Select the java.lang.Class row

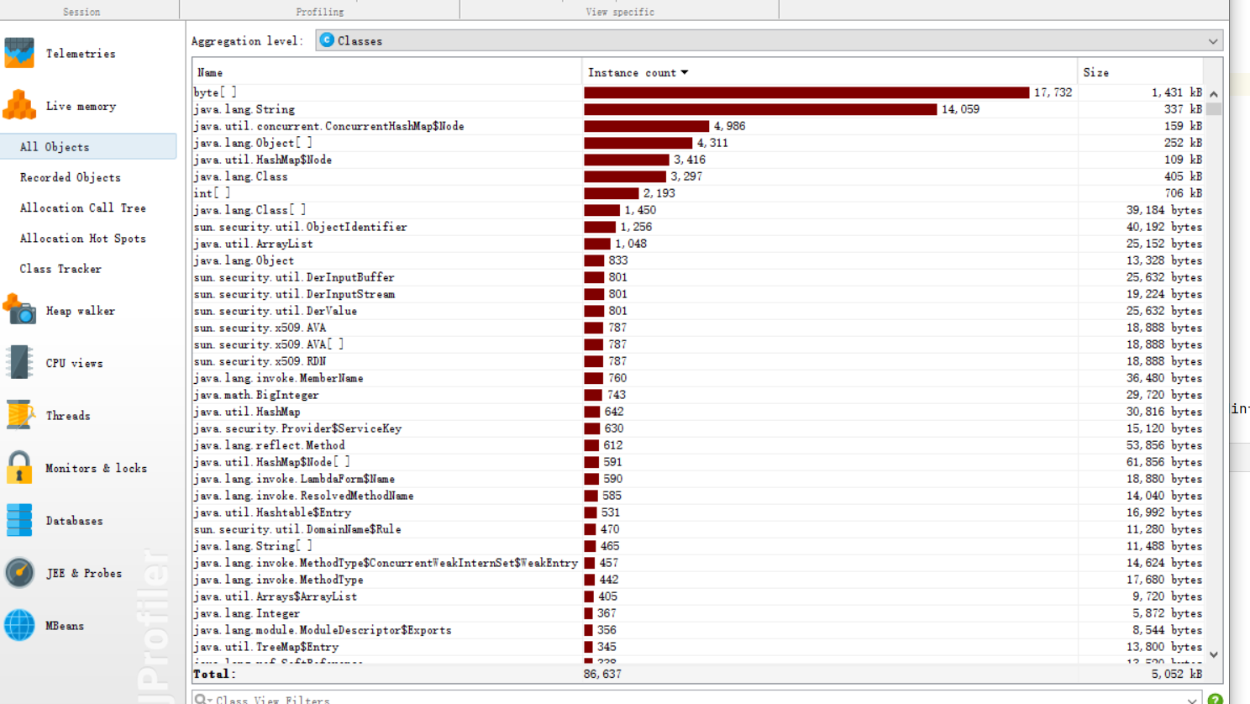698,176
